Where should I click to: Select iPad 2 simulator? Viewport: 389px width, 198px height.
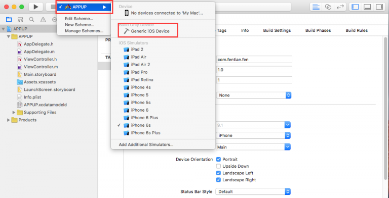pyautogui.click(x=137, y=49)
